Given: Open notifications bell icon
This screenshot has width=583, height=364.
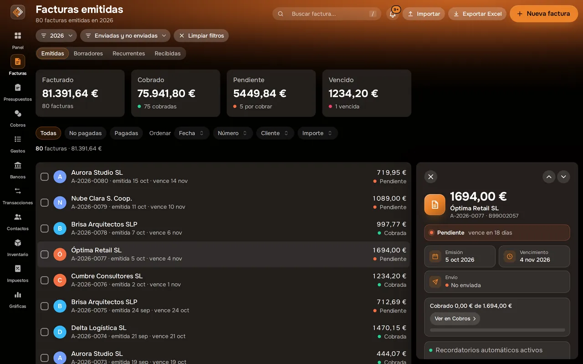Looking at the screenshot, I should [x=393, y=14].
